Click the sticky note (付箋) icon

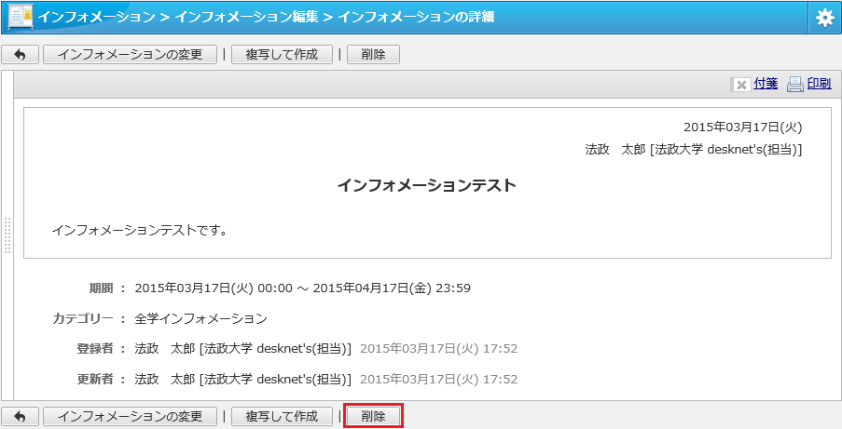741,85
